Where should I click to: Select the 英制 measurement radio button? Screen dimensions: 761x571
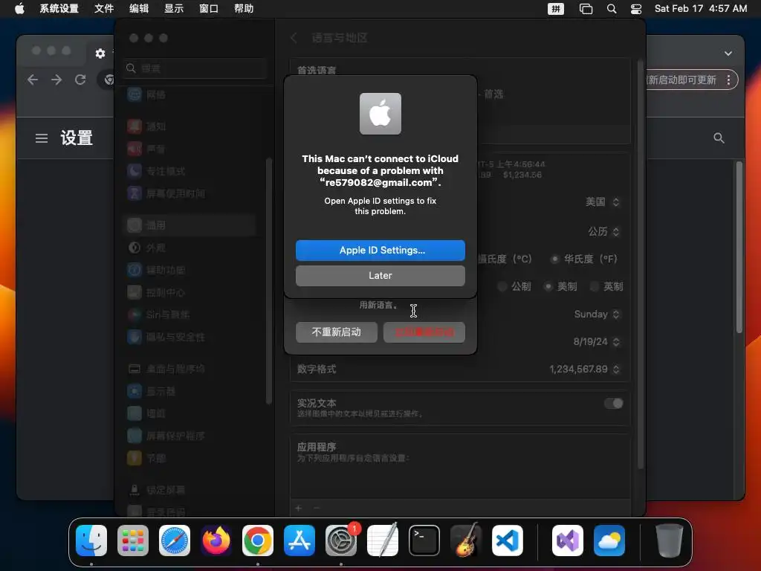tap(594, 286)
